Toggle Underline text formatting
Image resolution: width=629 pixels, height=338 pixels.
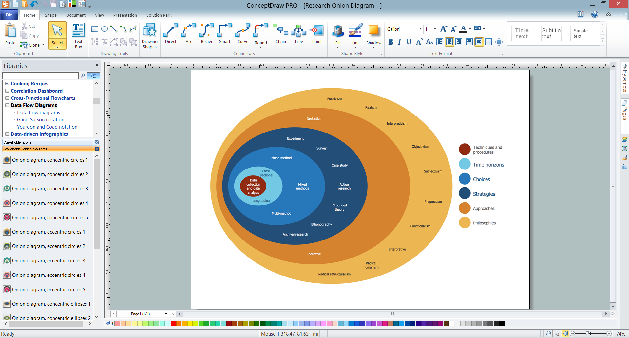pos(409,42)
